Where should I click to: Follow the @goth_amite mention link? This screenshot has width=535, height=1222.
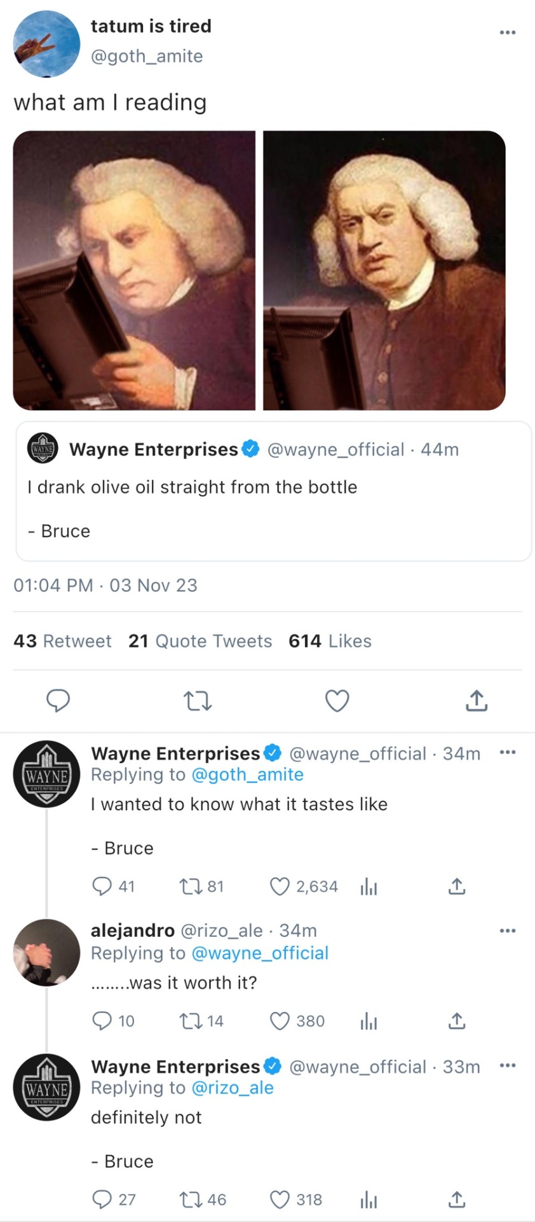pyautogui.click(x=247, y=775)
